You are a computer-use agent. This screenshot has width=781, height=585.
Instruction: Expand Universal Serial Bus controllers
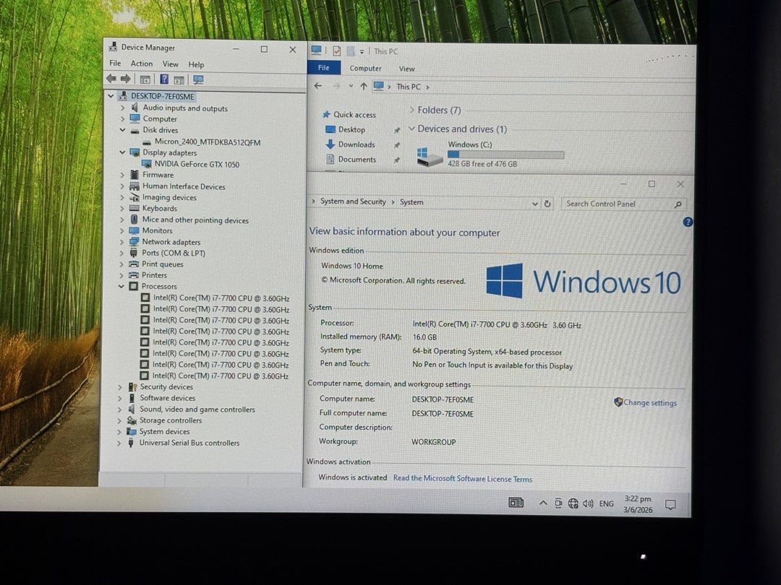119,443
